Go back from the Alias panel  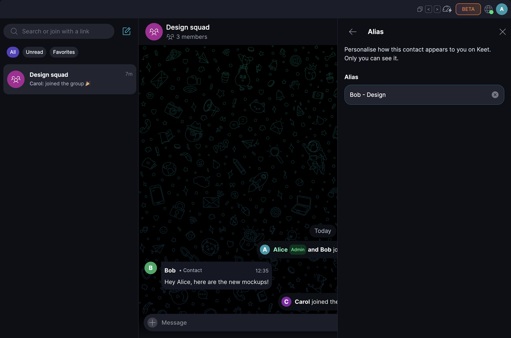pyautogui.click(x=353, y=32)
